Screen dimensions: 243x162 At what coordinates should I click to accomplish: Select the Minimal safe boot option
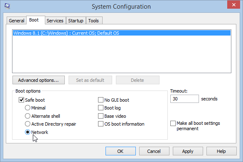(x=27, y=108)
